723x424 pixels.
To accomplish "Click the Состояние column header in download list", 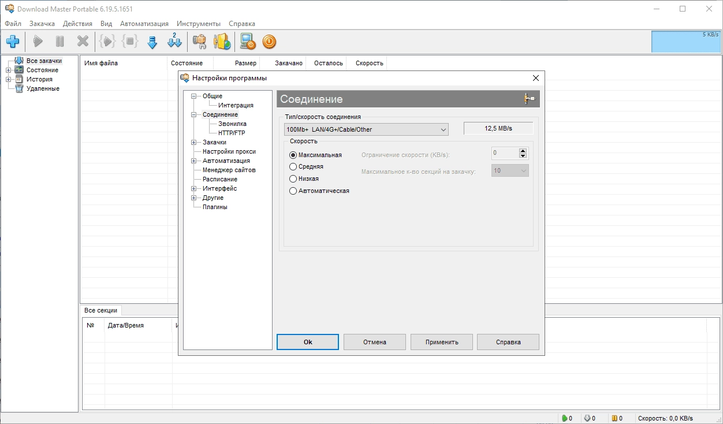I will [x=190, y=63].
